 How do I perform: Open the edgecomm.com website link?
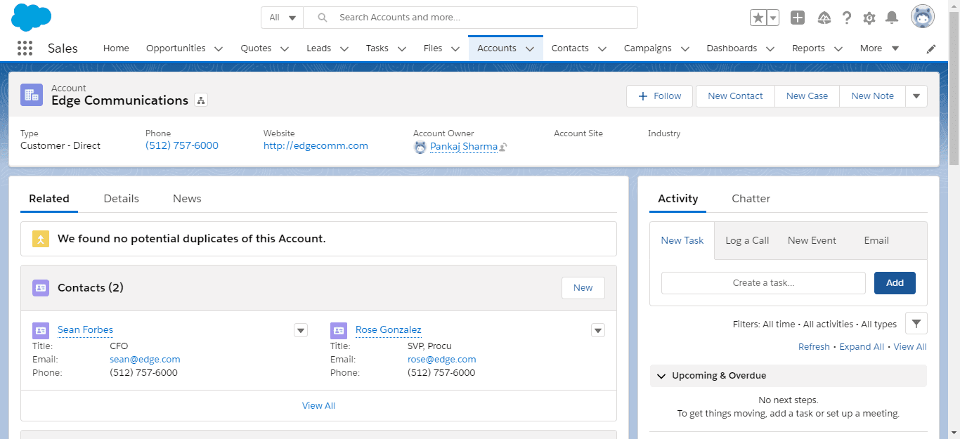click(x=316, y=146)
